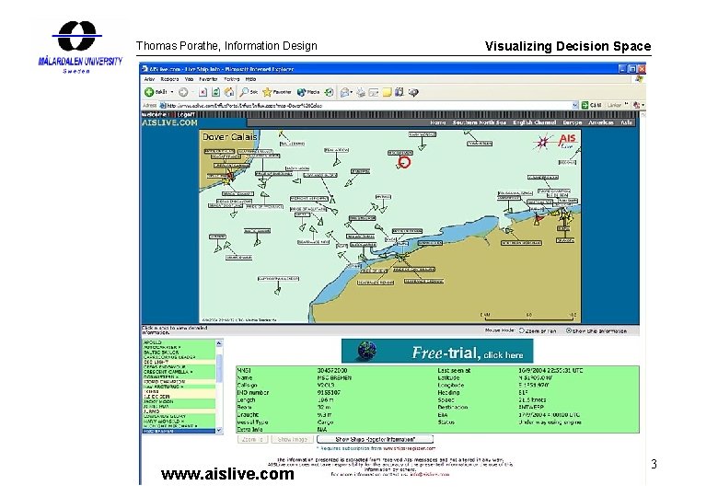Open the Redigera menu
The height and width of the screenshot is (497, 718).
[x=169, y=79]
